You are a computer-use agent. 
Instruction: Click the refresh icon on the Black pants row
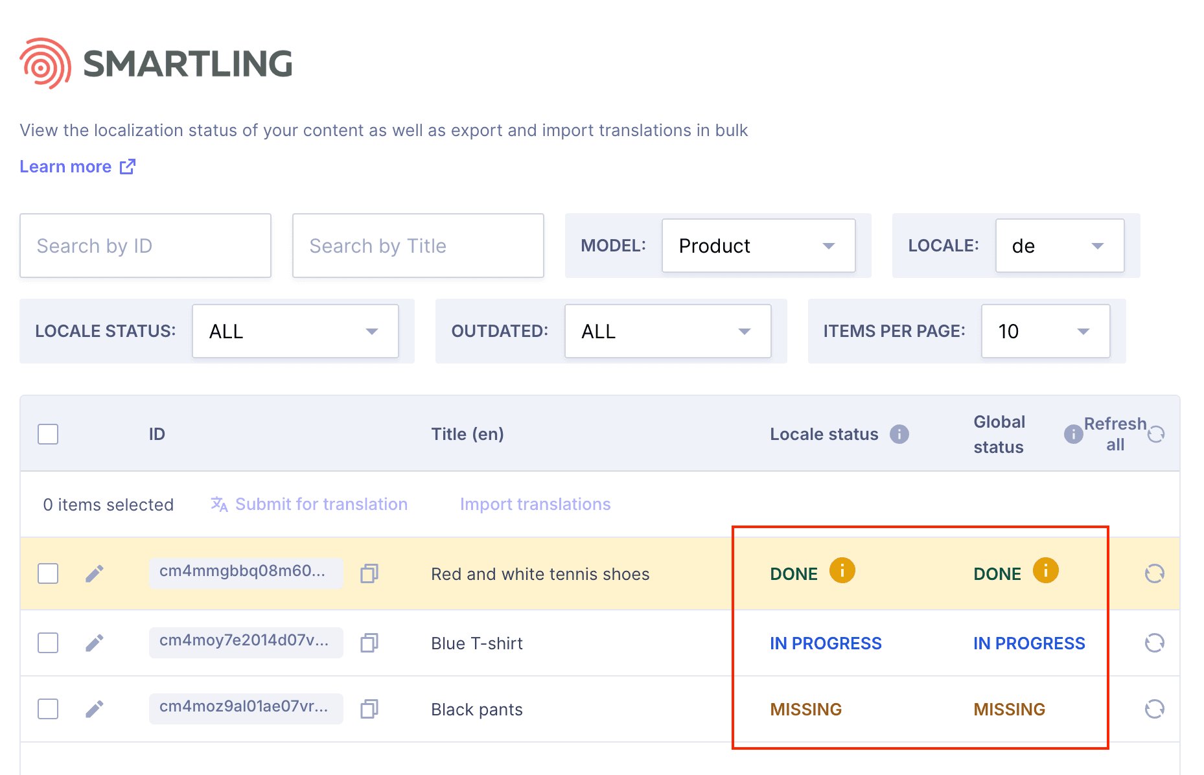[x=1155, y=709]
